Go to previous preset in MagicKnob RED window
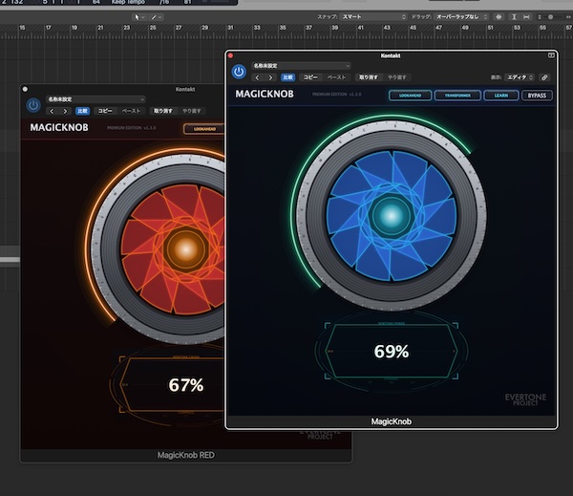The height and width of the screenshot is (496, 573). click(x=52, y=111)
